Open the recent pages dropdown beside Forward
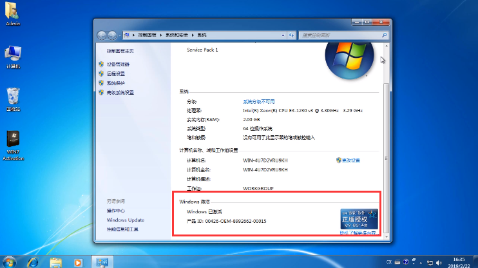The width and height of the screenshot is (478, 268). 120,35
